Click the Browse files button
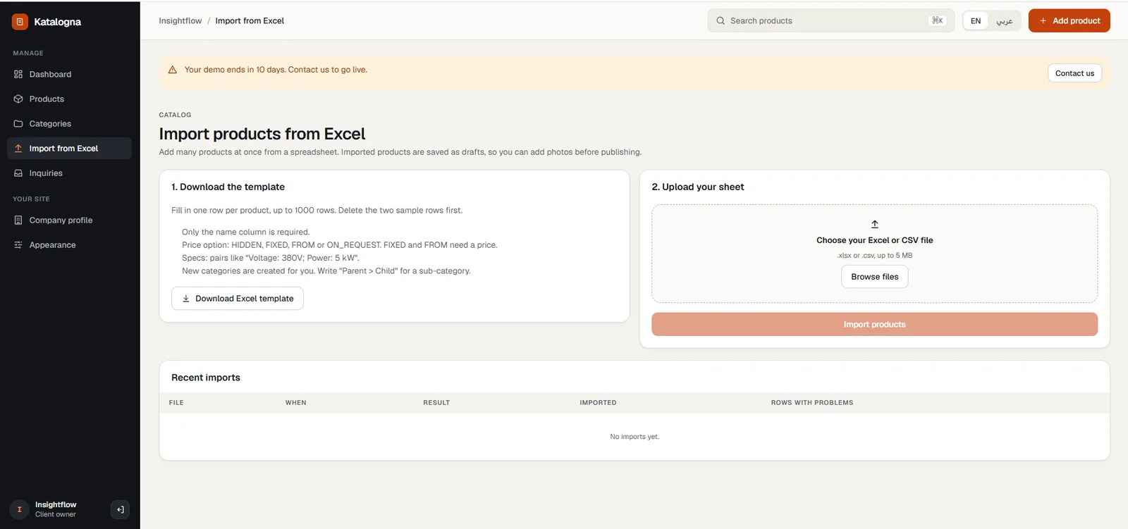The height and width of the screenshot is (529, 1128). tap(875, 277)
